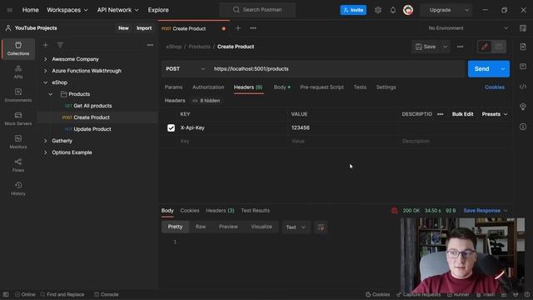This screenshot has height=300, width=533.
Task: Open the Save dropdown arrow
Action: (x=445, y=47)
